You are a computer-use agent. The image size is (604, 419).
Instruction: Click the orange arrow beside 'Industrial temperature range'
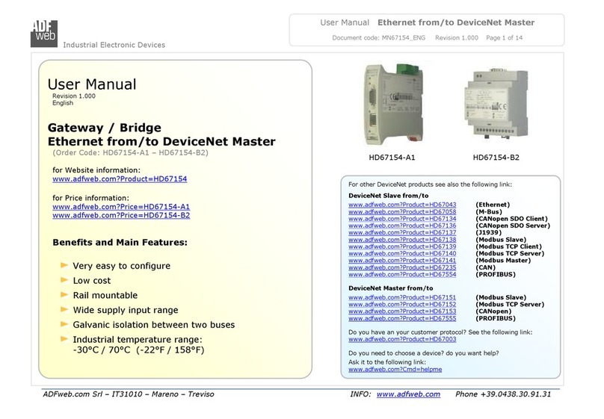tap(64, 338)
